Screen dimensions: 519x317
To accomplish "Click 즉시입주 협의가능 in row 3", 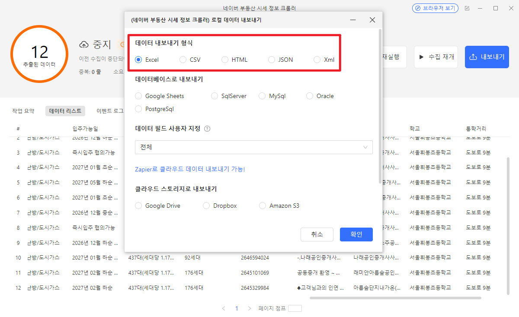I will (93, 152).
